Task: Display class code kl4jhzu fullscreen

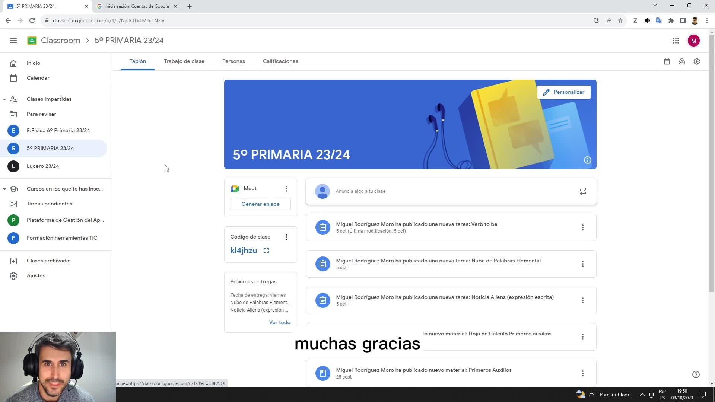Action: pyautogui.click(x=266, y=251)
